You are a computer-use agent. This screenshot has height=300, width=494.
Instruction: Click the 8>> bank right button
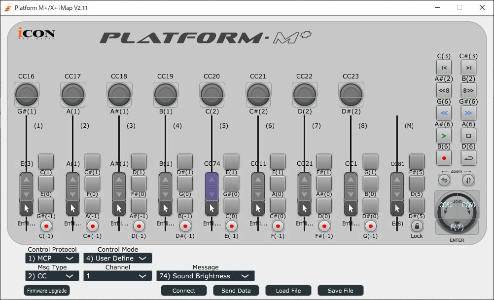click(468, 90)
